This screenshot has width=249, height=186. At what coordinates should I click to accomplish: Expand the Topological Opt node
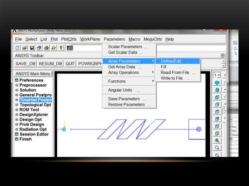coord(16,105)
